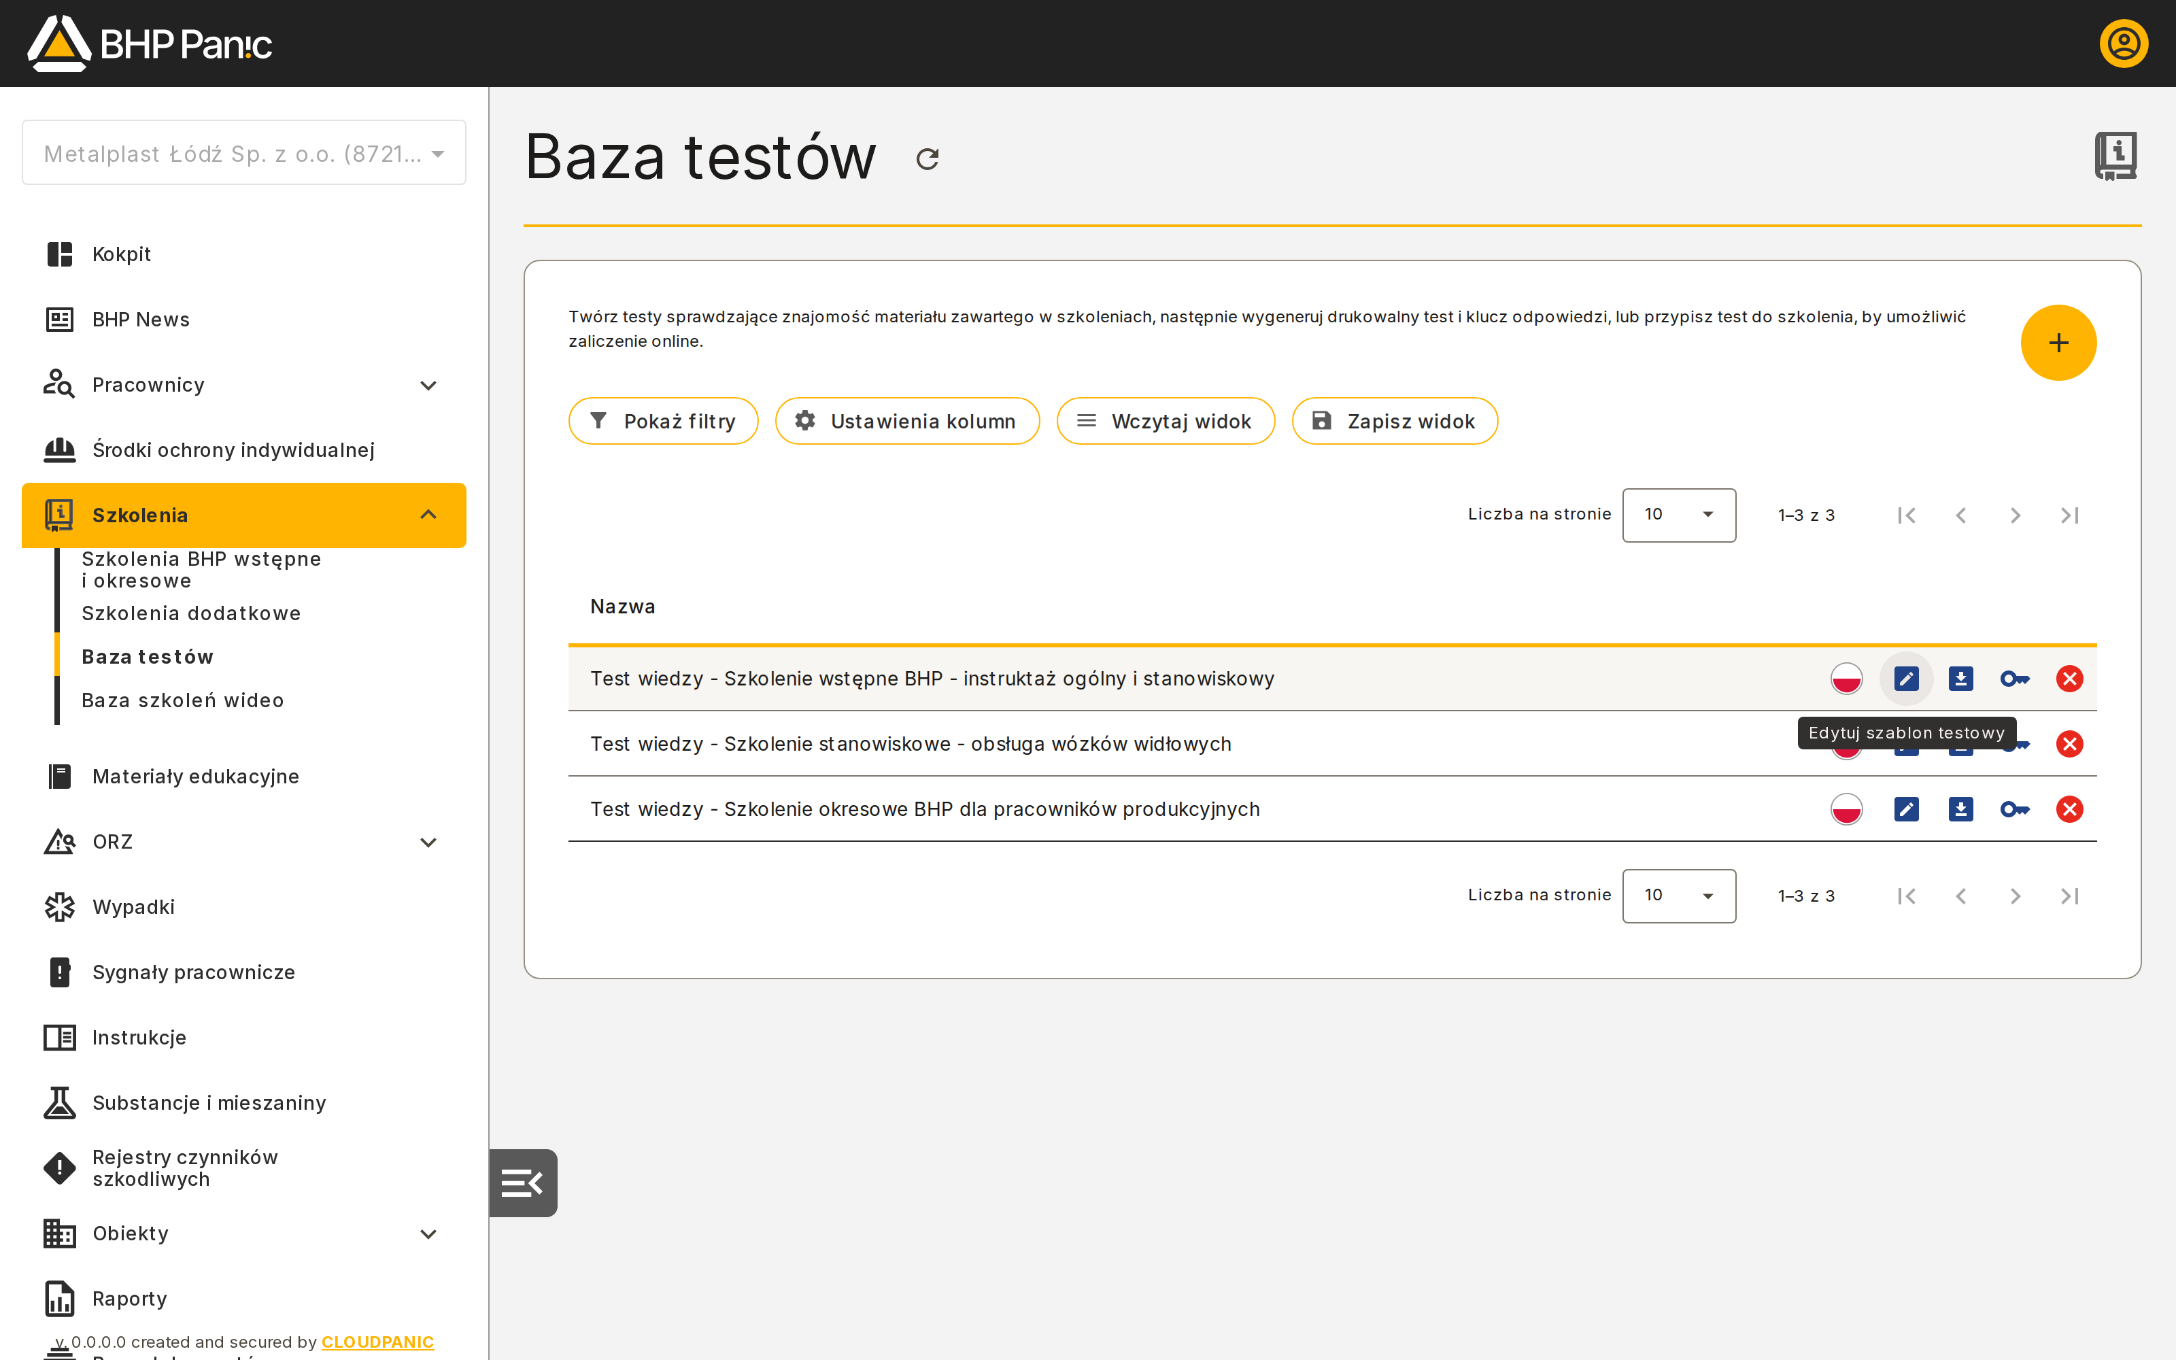
Task: Collapse sidebar with the menu toggle
Action: point(522,1183)
